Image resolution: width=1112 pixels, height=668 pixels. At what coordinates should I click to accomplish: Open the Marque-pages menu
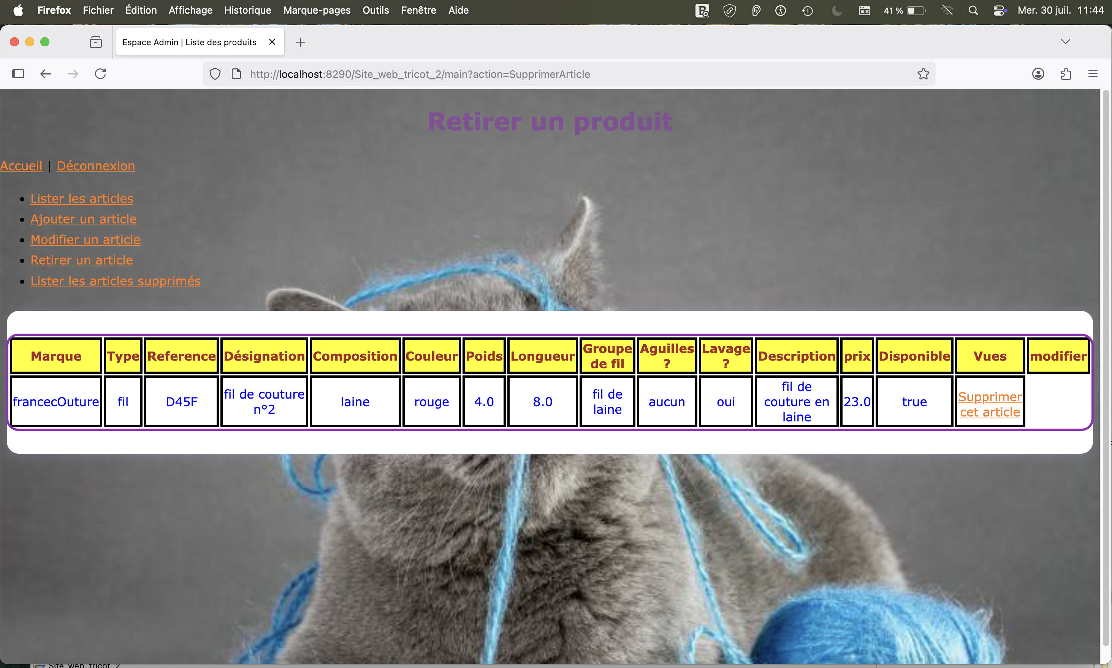click(317, 10)
